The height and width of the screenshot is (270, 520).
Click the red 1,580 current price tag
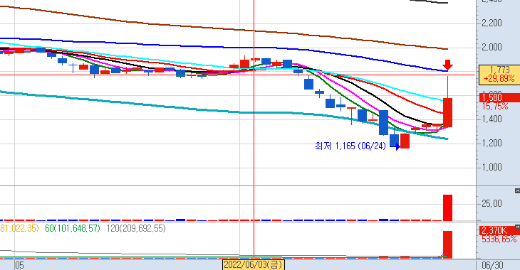pyautogui.click(x=499, y=97)
